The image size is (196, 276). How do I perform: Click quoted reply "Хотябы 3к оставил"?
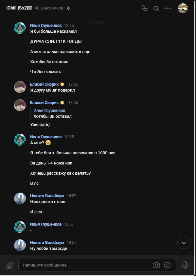point(52,116)
